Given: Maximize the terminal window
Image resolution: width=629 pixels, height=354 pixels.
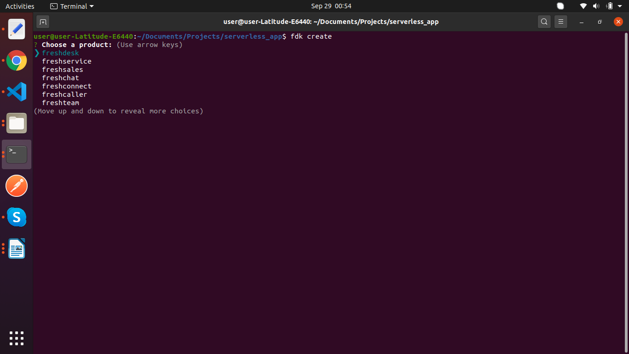Looking at the screenshot, I should [600, 22].
